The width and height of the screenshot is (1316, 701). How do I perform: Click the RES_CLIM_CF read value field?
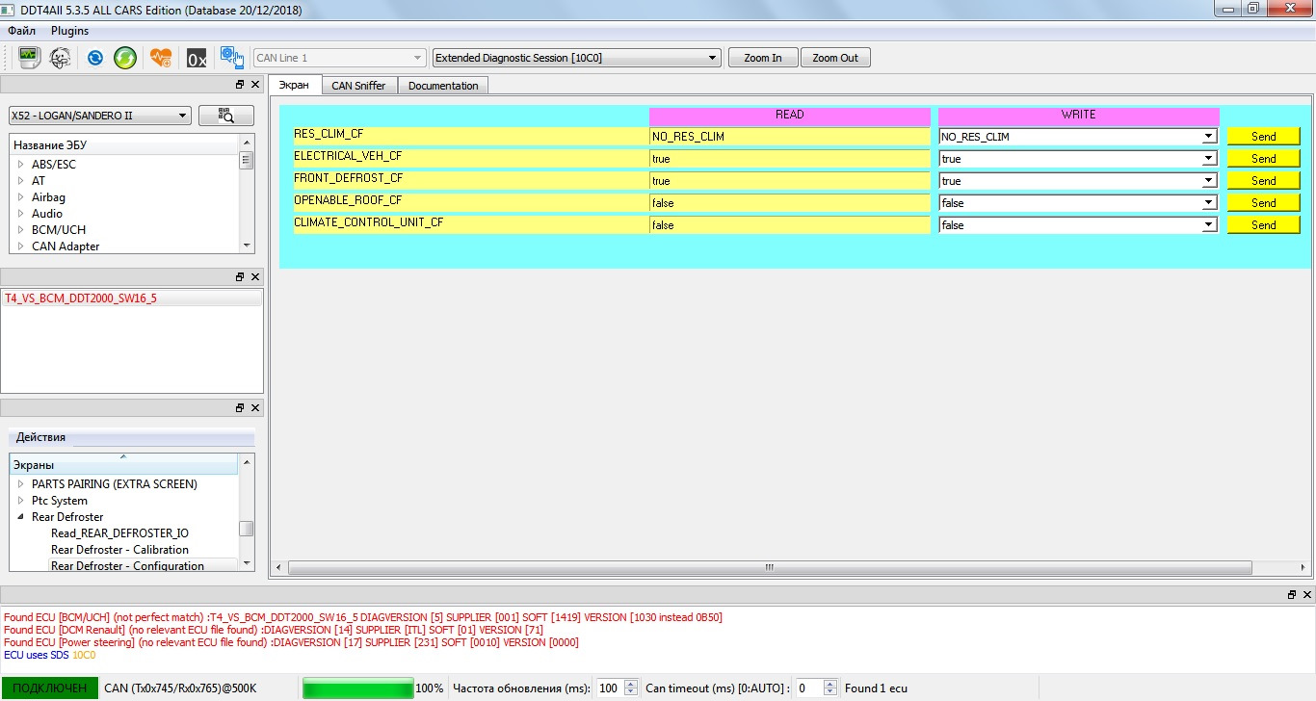[x=790, y=137]
